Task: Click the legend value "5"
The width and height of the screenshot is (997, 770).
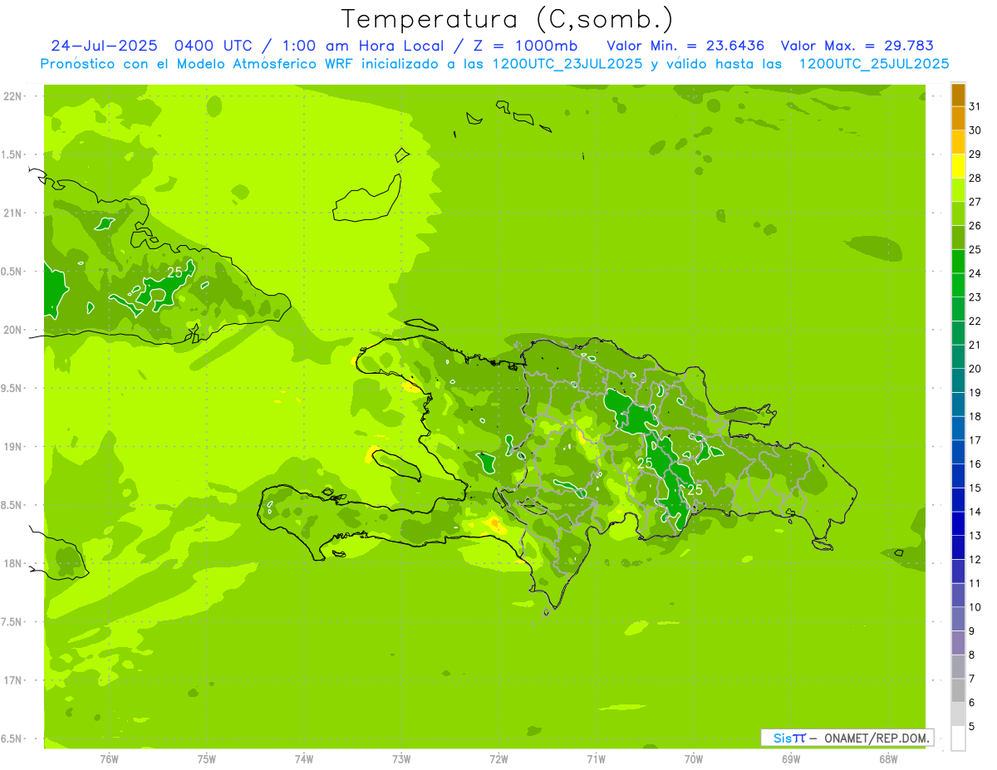Action: pyautogui.click(x=972, y=727)
